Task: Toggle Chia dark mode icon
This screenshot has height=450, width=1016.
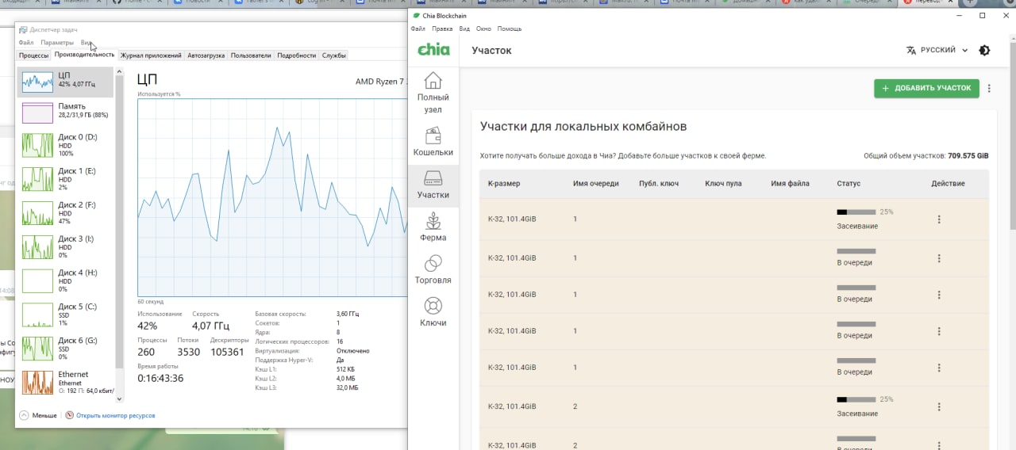Action: click(x=984, y=50)
